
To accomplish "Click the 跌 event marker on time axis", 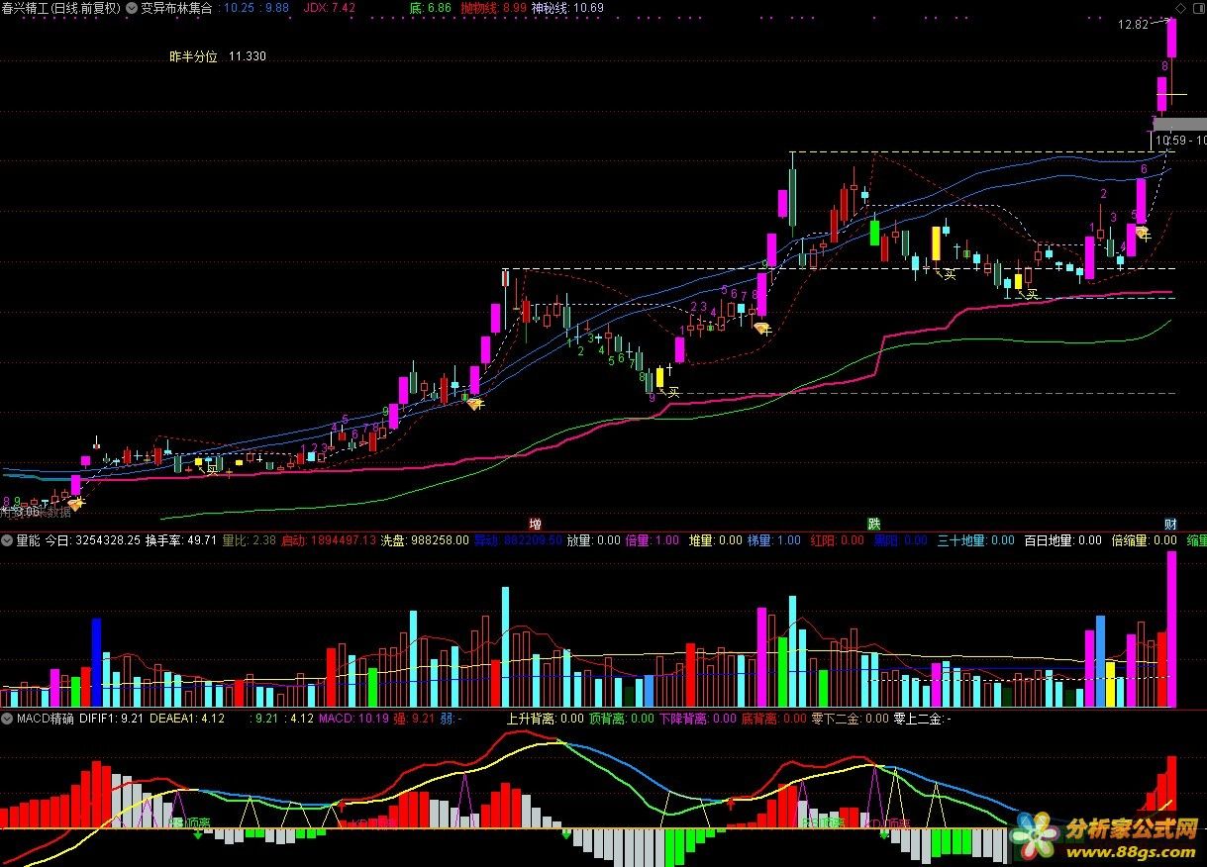I will click(x=874, y=524).
